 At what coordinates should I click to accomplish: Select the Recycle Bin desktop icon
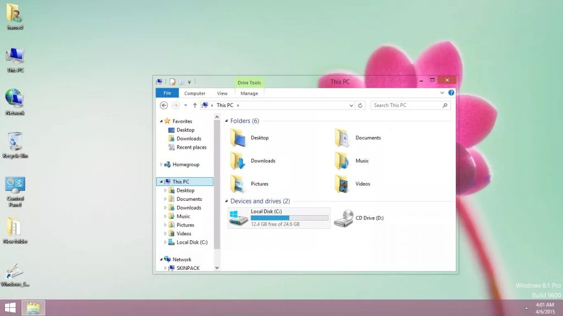pos(15,145)
